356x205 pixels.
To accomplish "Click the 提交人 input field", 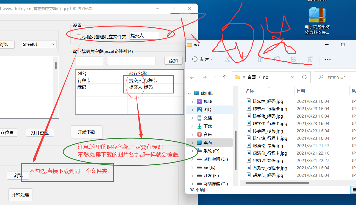I will 144,36.
